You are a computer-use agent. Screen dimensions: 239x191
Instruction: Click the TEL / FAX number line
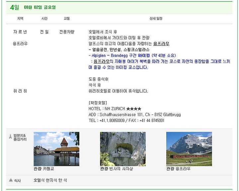(126, 120)
